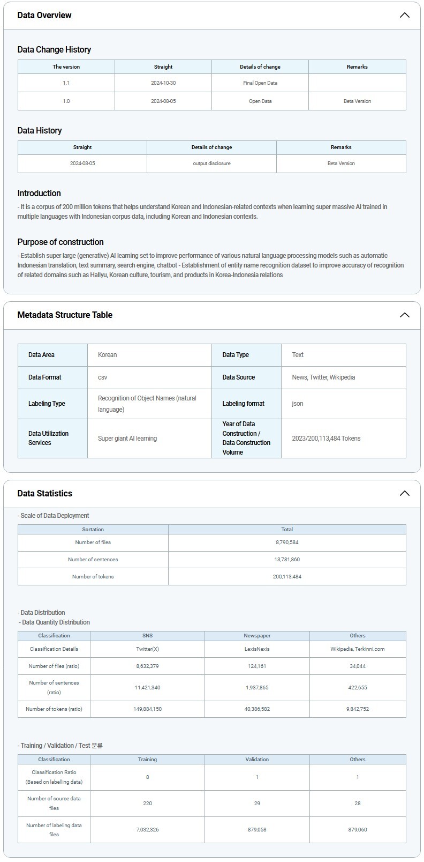Viewport: 424px width, 862px height.
Task: Select version 1.1 cell in change history
Action: click(66, 83)
